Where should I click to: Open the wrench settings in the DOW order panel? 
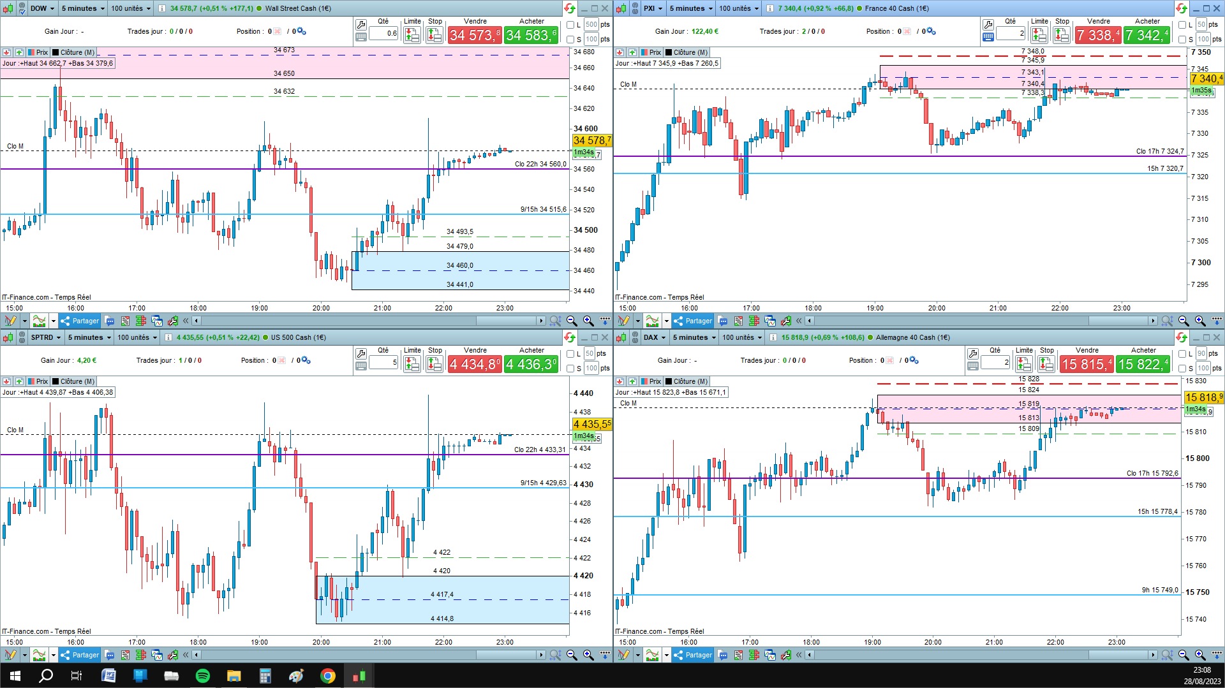[360, 25]
